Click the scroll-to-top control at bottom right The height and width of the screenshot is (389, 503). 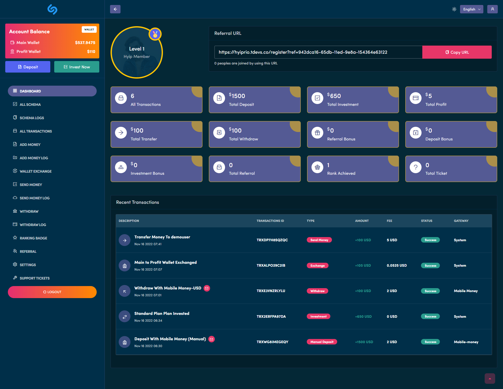point(490,378)
